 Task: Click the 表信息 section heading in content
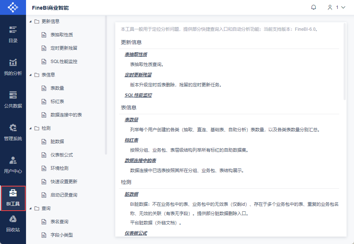129,108
